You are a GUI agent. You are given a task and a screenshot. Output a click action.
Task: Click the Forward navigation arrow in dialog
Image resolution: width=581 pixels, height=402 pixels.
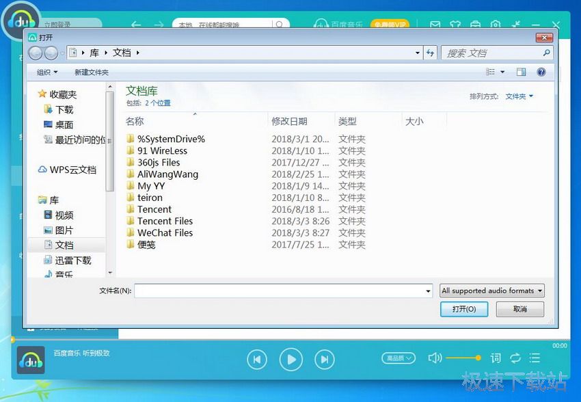pyautogui.click(x=51, y=53)
